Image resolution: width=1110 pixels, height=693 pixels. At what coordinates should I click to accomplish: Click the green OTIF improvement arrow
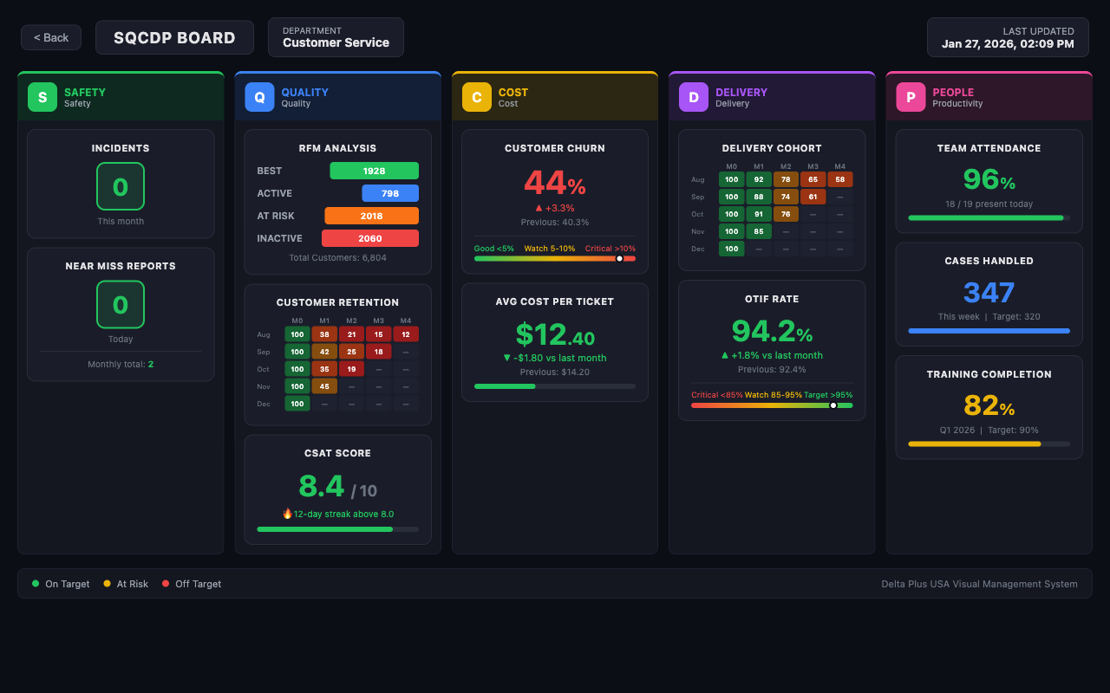[x=725, y=354]
